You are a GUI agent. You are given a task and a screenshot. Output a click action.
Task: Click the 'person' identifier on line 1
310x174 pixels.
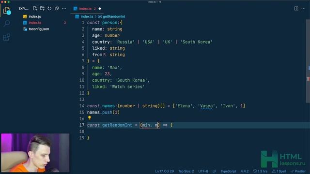coord(110,23)
